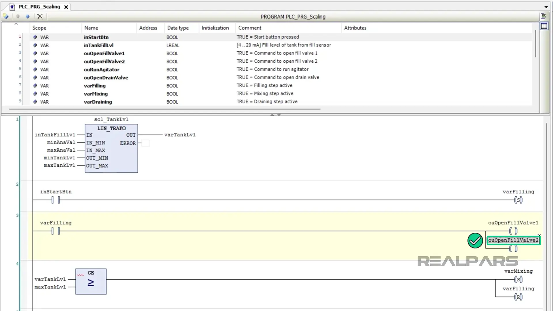The image size is (553, 311).
Task: Switch to textual declaration view icon
Action: coord(544,16)
